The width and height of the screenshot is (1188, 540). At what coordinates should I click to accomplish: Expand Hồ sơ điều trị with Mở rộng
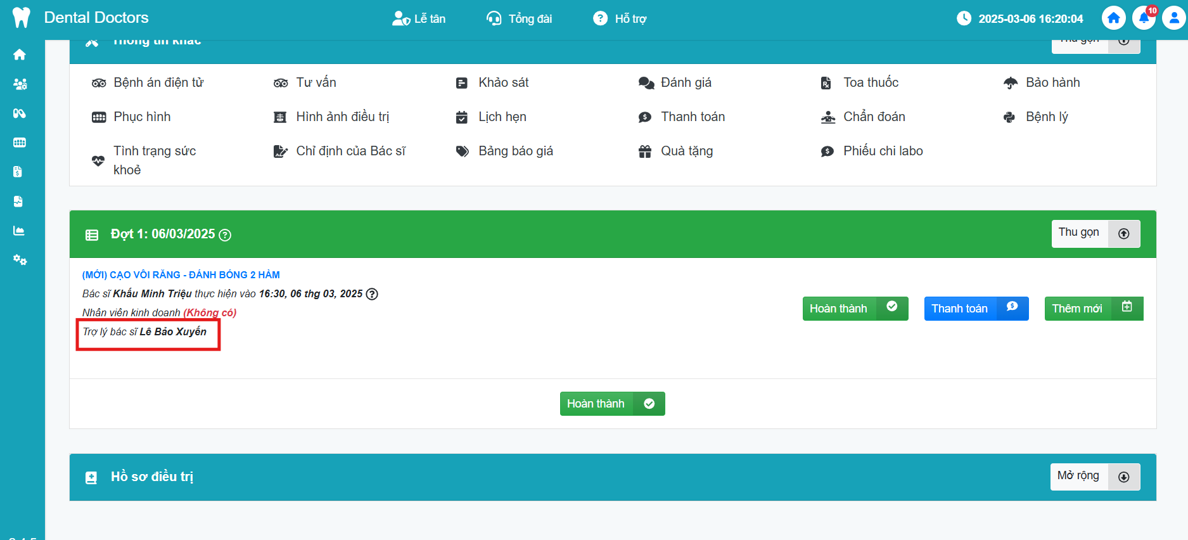(x=1094, y=477)
